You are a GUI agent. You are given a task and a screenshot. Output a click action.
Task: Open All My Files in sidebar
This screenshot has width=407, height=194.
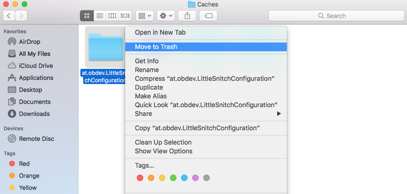[x=29, y=54]
